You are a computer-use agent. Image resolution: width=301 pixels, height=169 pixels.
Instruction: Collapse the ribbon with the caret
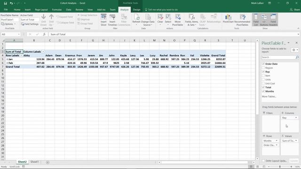(298, 28)
